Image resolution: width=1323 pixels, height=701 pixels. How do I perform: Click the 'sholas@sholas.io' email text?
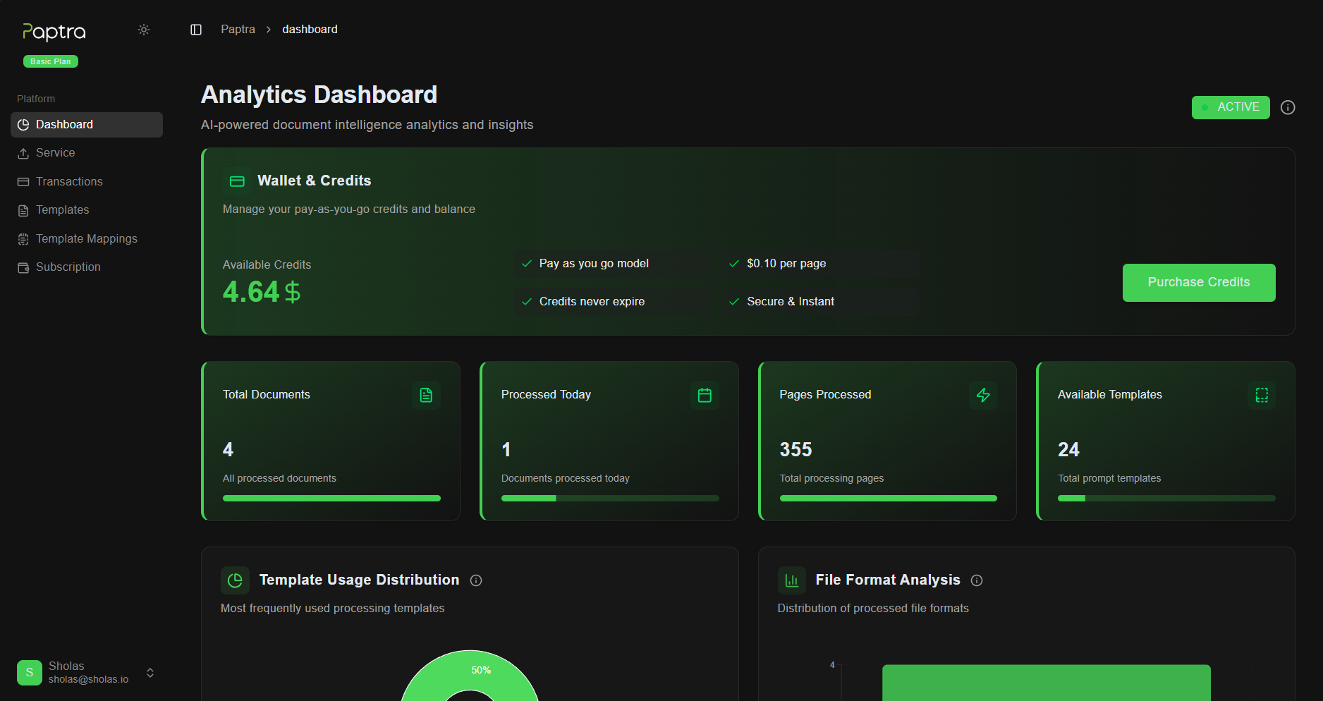click(x=89, y=680)
